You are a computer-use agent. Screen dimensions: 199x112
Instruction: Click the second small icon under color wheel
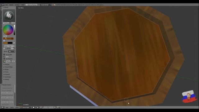pyautogui.click(x=6, y=36)
